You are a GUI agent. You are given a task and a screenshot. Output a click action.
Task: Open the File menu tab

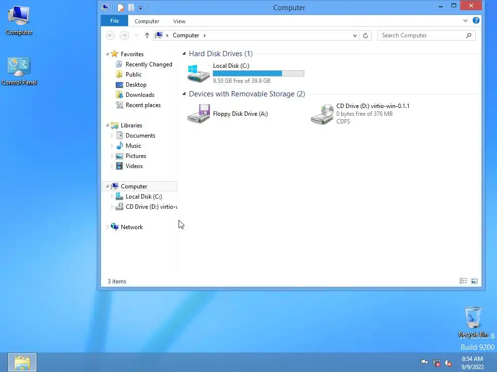pos(115,21)
